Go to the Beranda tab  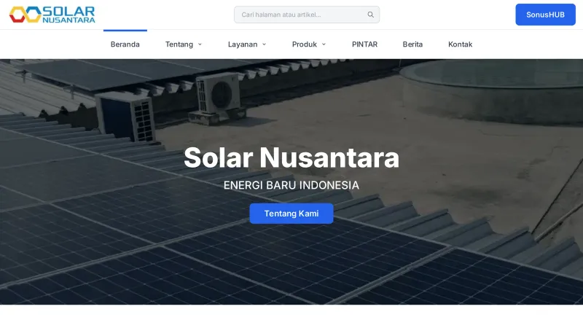125,44
